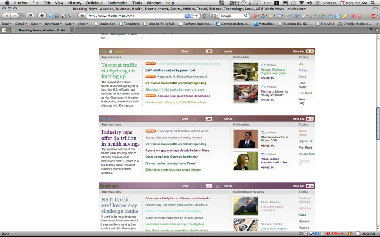The height and width of the screenshot is (237, 380).
Task: Expand the 'local' bookmarks folder
Action: coord(6,24)
